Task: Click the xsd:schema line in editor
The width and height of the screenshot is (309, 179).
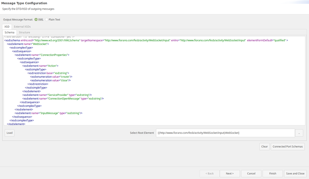Action: [x=146, y=40]
